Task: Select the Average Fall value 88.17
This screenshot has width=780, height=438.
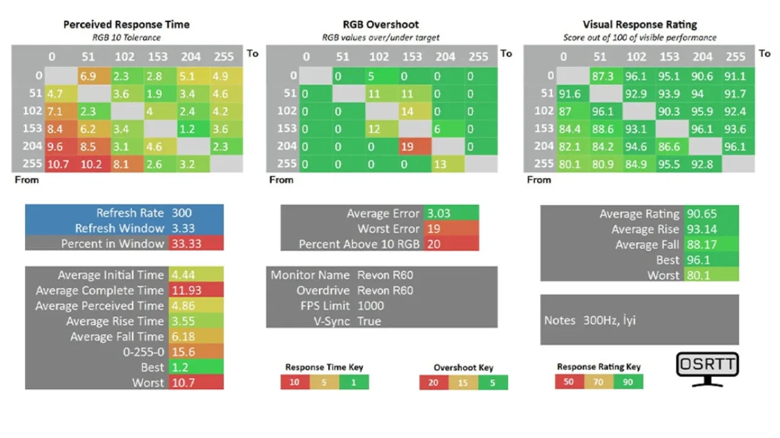Action: pos(711,245)
